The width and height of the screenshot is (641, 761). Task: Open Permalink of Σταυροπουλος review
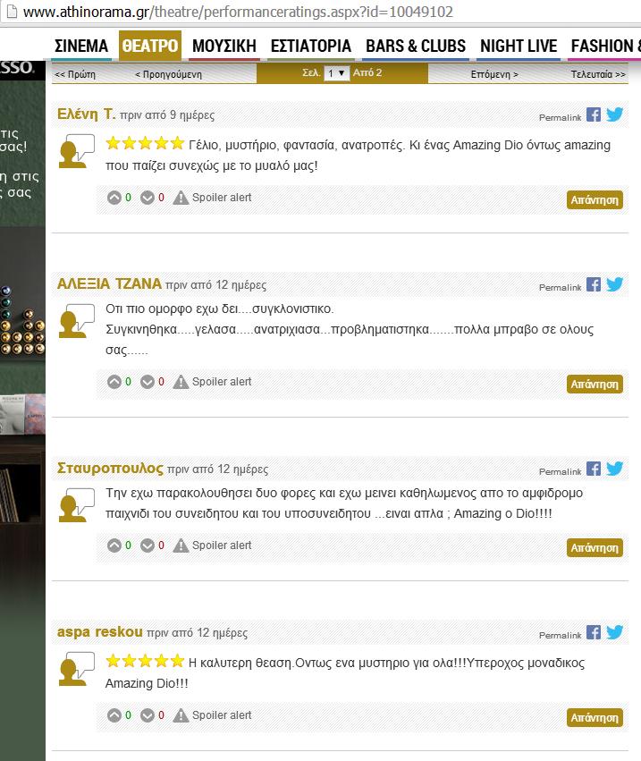pos(560,472)
